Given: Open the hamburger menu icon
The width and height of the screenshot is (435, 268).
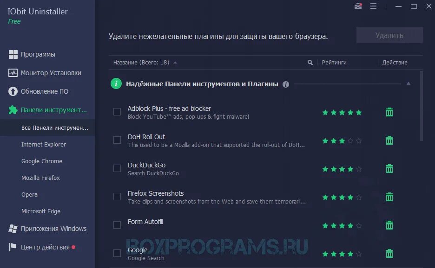Looking at the screenshot, I should tap(373, 6).
